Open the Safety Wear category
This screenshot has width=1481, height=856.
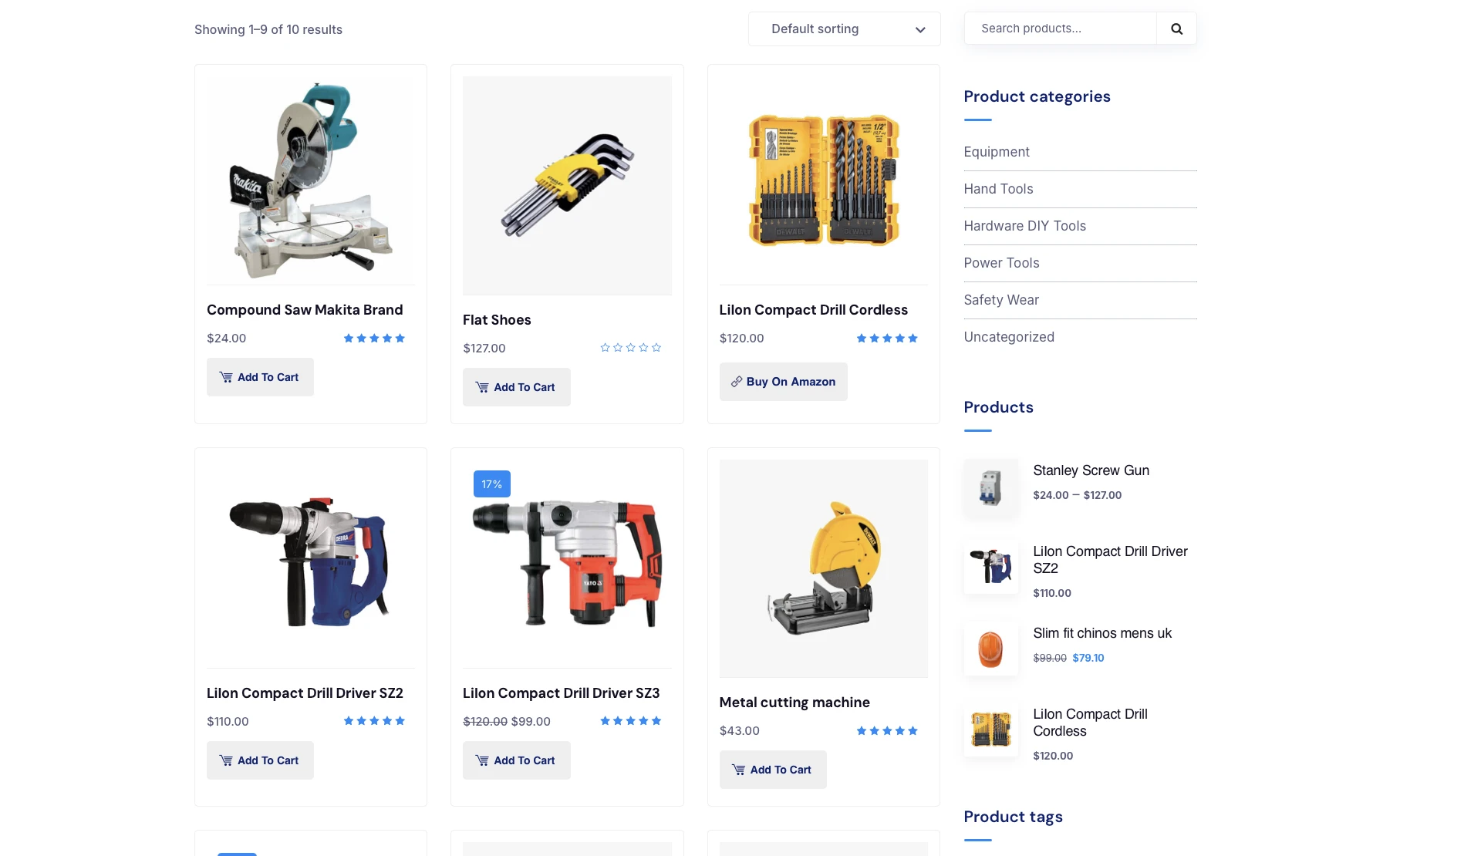coord(1000,300)
